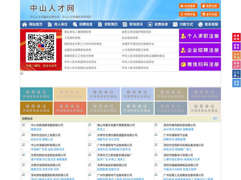Image resolution: width=241 pixels, height=180 pixels.
Task: Click the 跟单文员 job link under 中山市斯逸莱电器
Action: (x=36, y=129)
